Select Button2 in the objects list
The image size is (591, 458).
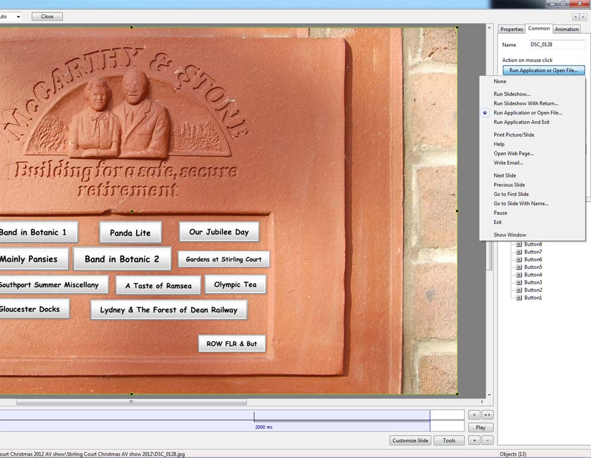coord(533,290)
